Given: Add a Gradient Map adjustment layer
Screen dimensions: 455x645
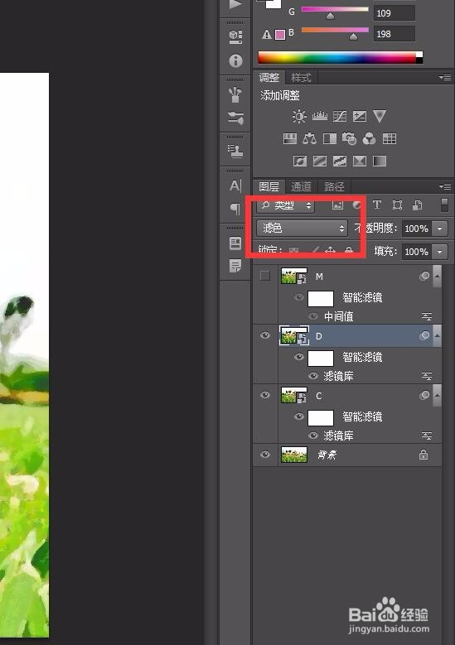Looking at the screenshot, I should pyautogui.click(x=380, y=161).
